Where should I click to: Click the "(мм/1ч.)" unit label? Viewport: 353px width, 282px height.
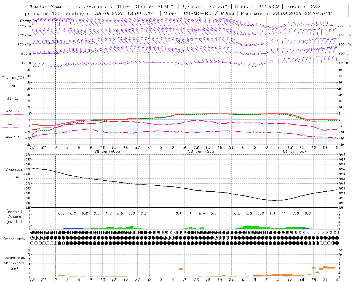[14, 222]
